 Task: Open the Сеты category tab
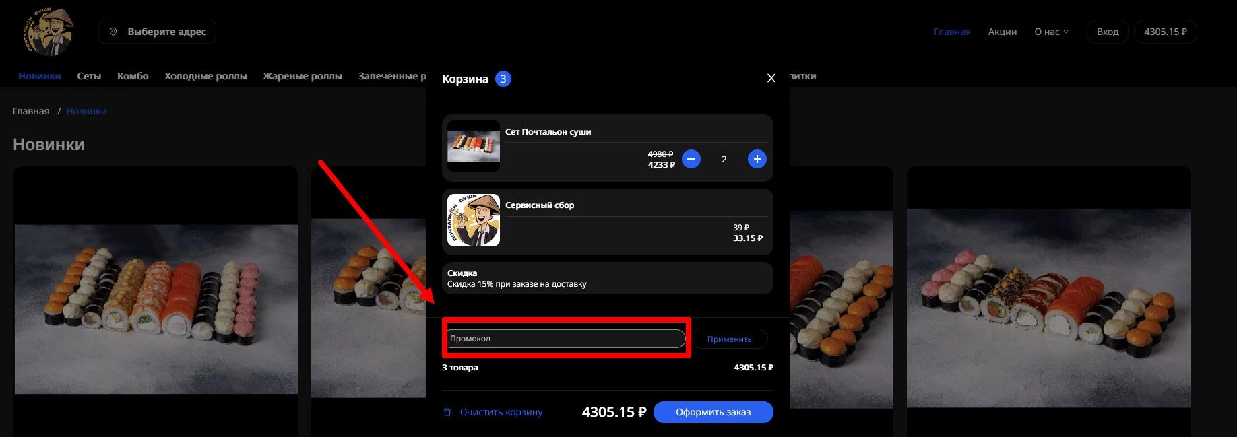89,76
